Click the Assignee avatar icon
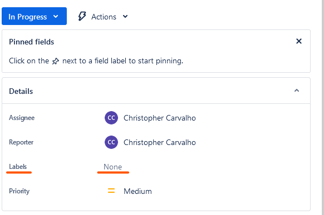This screenshot has height=215, width=324. pyautogui.click(x=111, y=118)
